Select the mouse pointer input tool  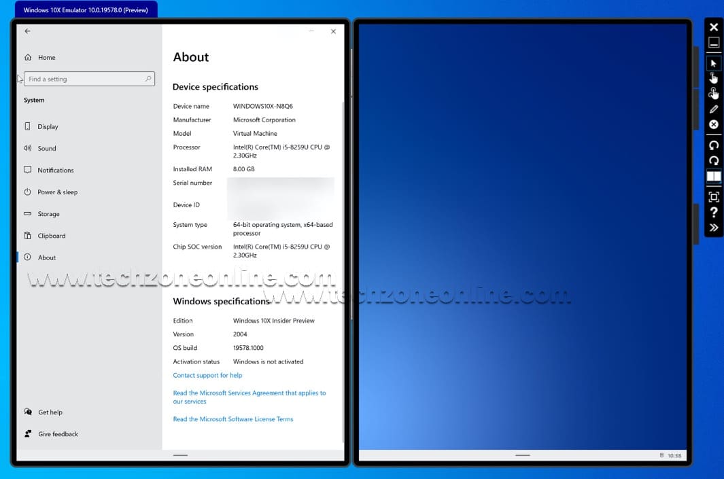click(713, 63)
